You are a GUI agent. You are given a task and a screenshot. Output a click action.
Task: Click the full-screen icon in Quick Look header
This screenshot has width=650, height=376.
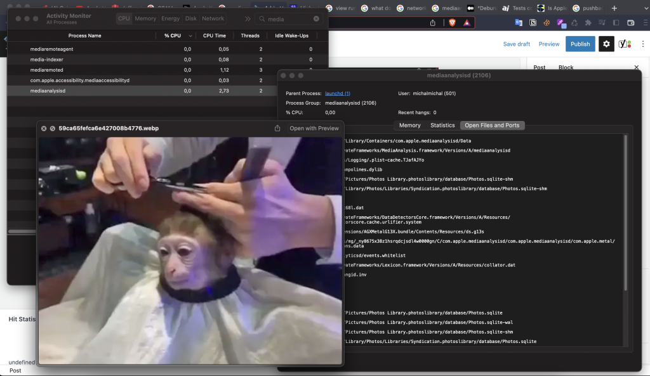click(53, 128)
